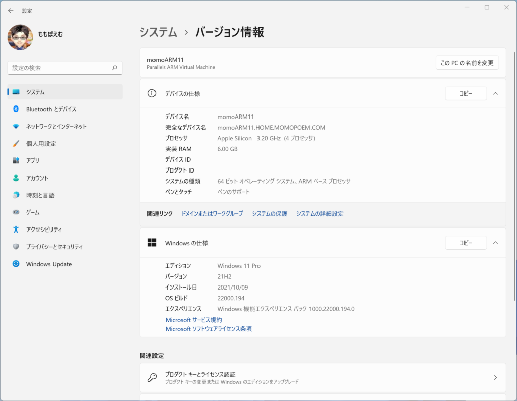Click the search magnifier icon
Image resolution: width=517 pixels, height=401 pixels.
coord(115,68)
